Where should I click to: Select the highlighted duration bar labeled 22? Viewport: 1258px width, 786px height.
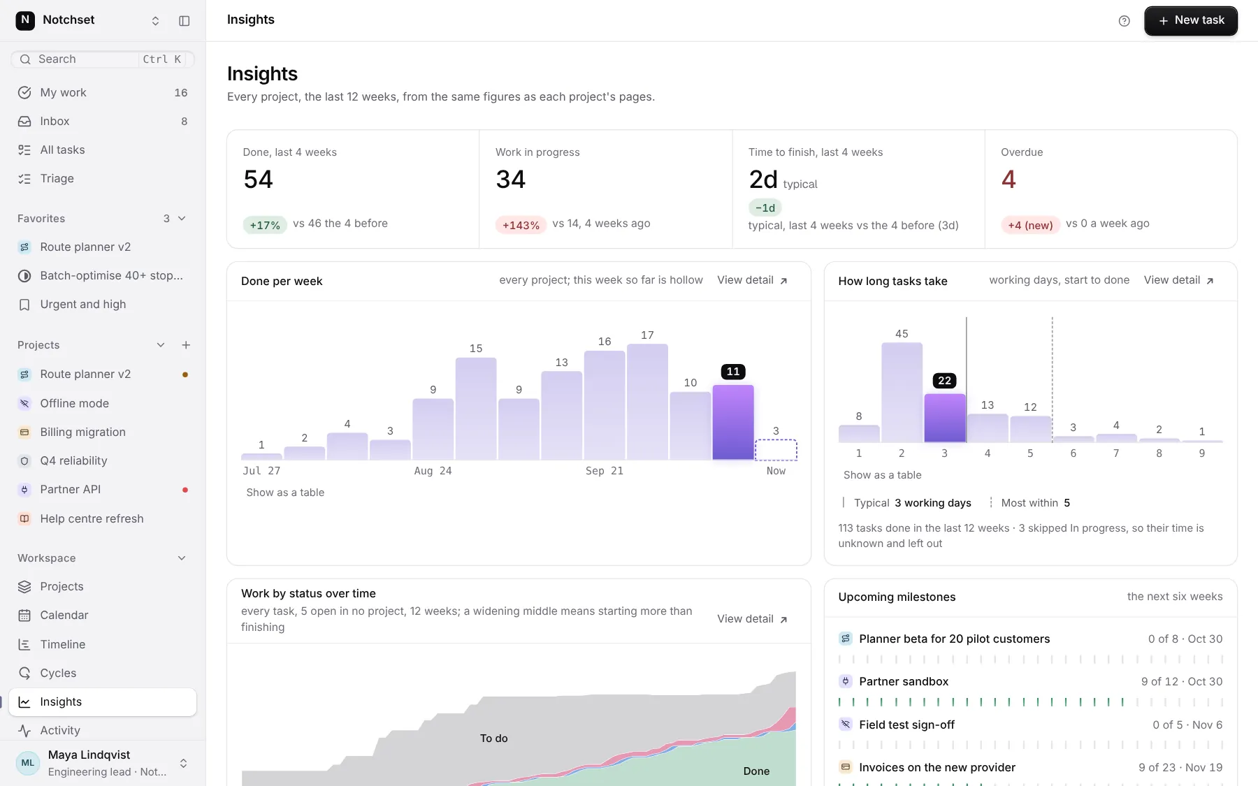945,418
